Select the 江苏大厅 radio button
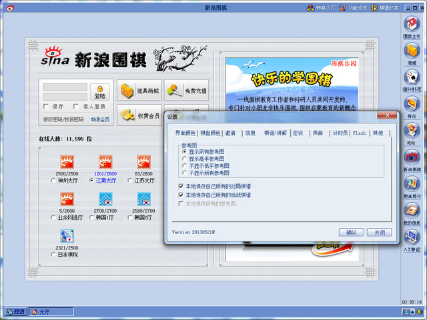 tap(130, 181)
